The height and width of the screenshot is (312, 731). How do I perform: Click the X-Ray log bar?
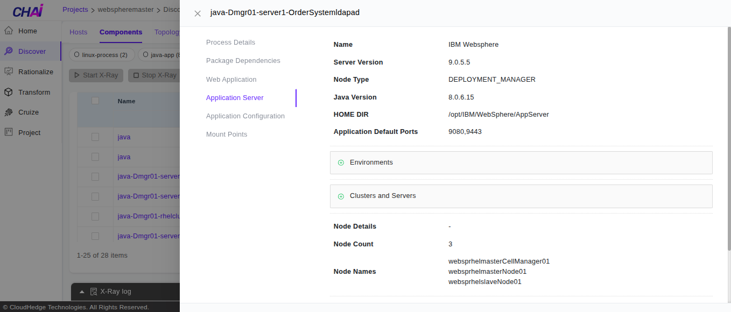[125, 292]
